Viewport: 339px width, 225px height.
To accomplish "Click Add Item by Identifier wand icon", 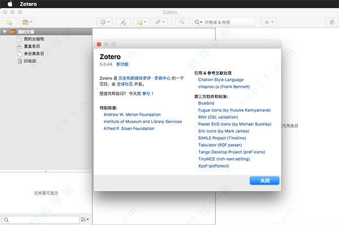I will [x=123, y=22].
